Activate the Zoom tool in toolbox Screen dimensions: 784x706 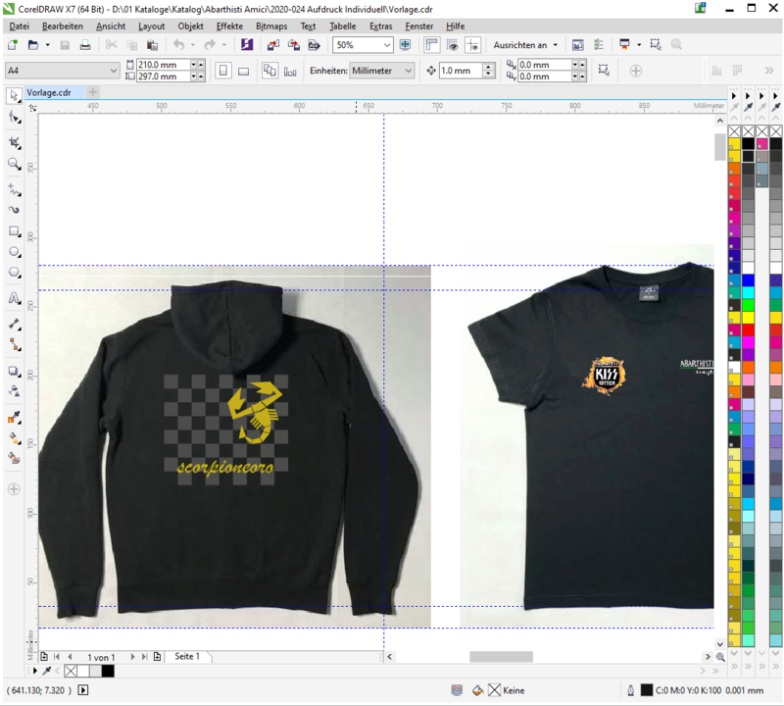(x=14, y=164)
